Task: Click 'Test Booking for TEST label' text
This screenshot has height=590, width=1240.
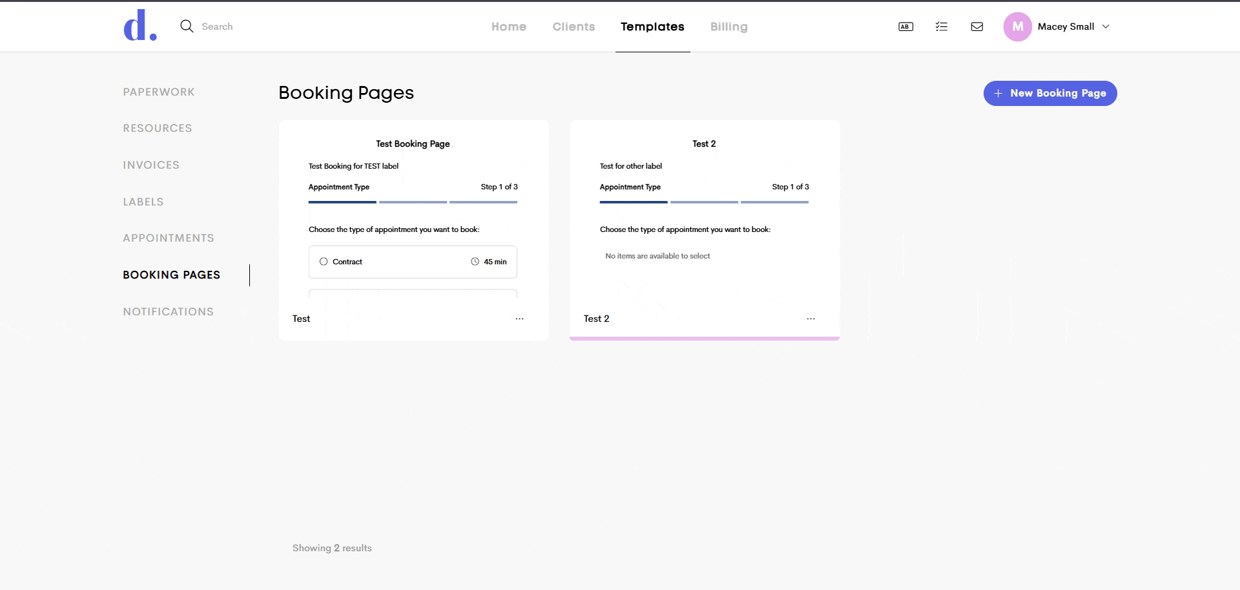Action: click(353, 166)
